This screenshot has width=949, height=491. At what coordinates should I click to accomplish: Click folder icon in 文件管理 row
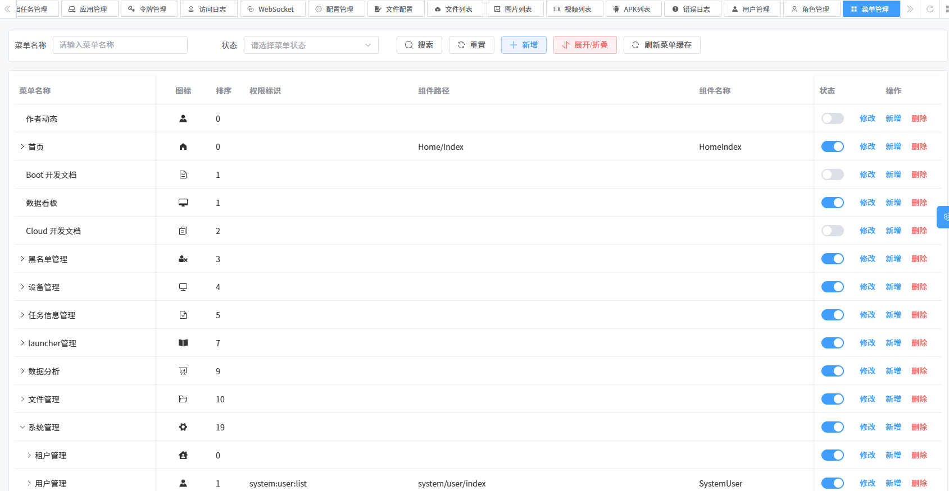click(x=183, y=399)
